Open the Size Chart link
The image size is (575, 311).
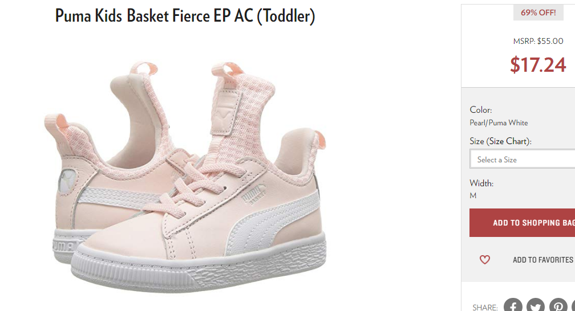tap(508, 141)
